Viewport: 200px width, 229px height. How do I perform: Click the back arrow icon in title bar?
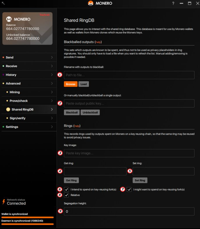[x=3, y=3]
